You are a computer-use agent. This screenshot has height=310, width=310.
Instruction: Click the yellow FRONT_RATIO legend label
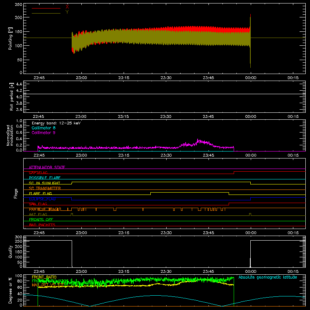point(44,277)
